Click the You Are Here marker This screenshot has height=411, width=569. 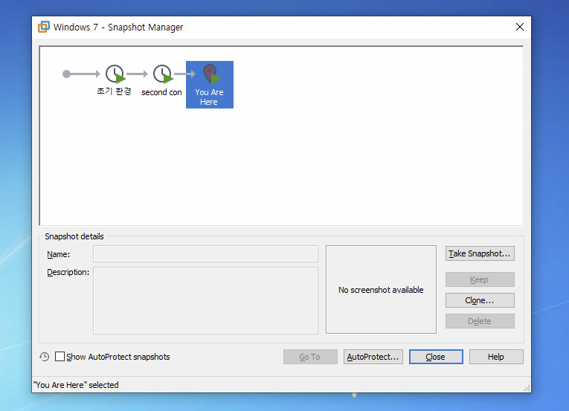point(210,85)
